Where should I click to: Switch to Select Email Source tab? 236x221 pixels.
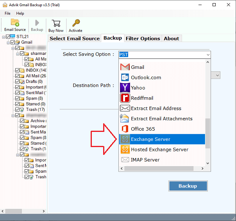pos(75,39)
